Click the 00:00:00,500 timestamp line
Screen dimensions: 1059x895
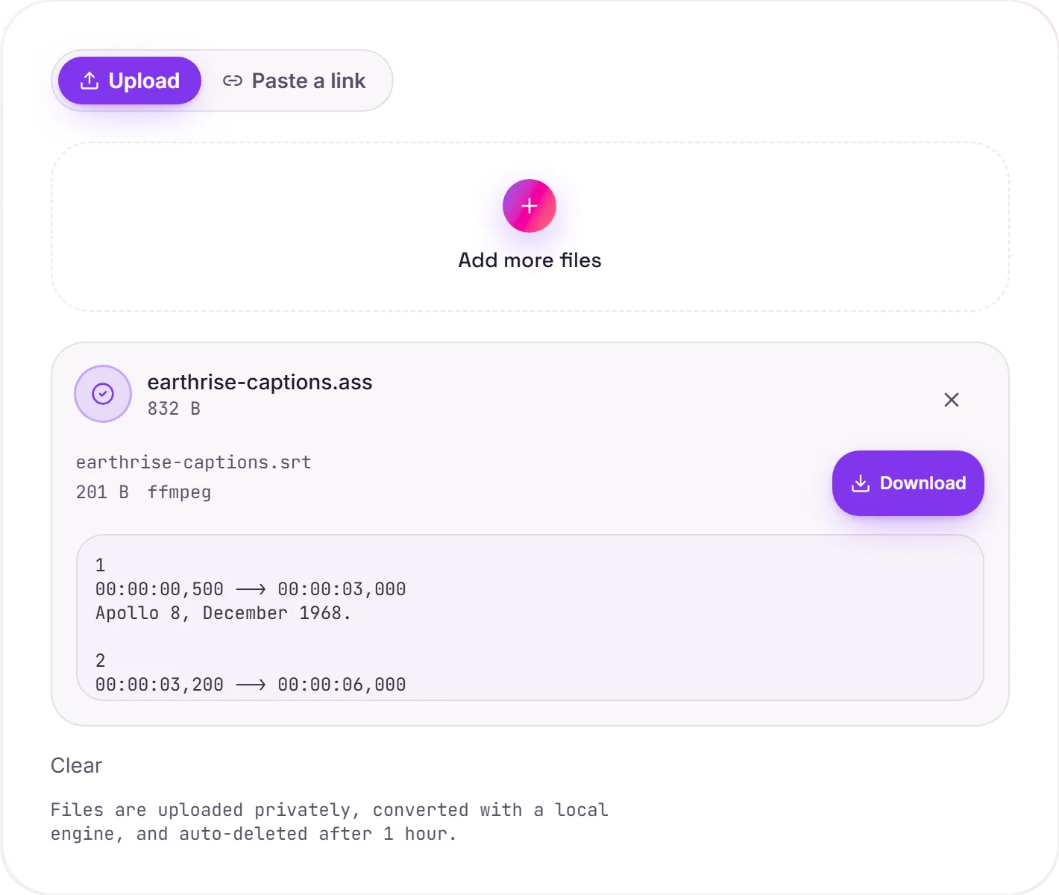click(x=251, y=589)
